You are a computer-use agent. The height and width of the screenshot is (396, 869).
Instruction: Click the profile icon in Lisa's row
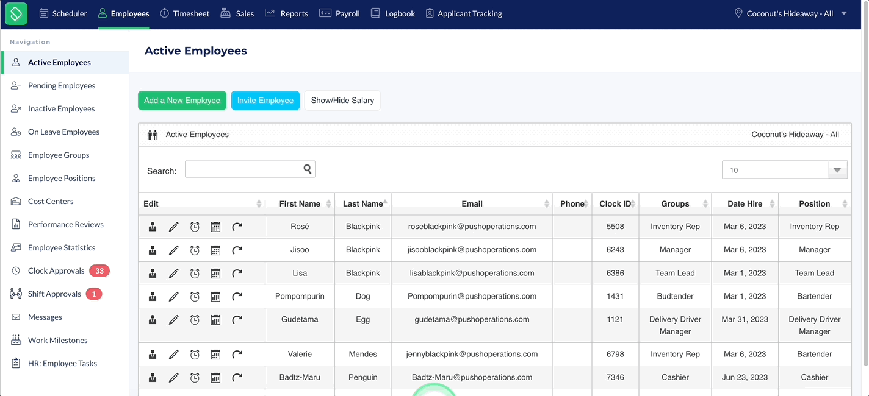point(153,274)
